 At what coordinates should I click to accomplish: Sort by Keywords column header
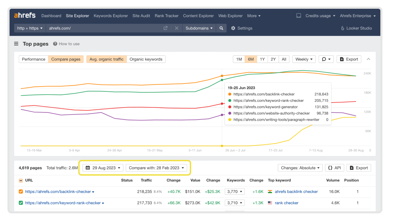click(236, 180)
